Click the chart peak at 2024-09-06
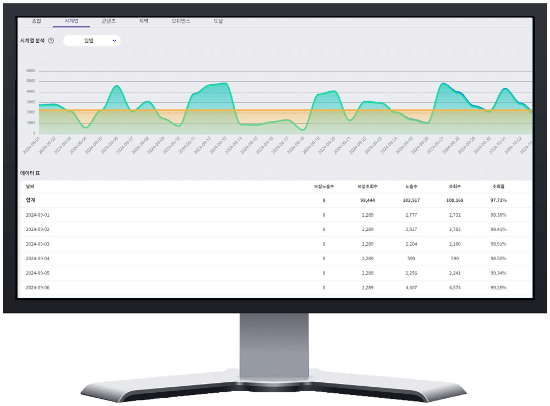The image size is (550, 406). coord(116,86)
